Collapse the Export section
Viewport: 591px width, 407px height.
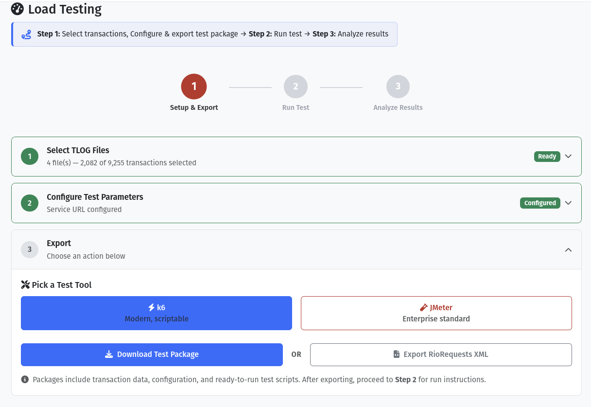(568, 249)
